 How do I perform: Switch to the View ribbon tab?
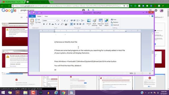point(46,16)
